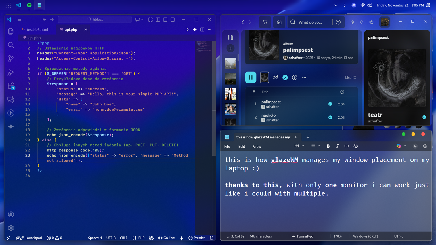Open the Edit menu in Notepad

click(x=242, y=147)
